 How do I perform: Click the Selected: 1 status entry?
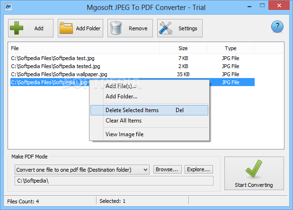(x=113, y=201)
